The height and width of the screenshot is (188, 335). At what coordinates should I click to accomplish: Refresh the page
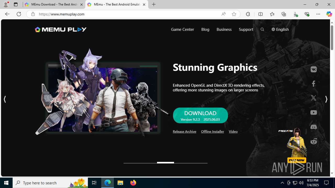pos(19,14)
